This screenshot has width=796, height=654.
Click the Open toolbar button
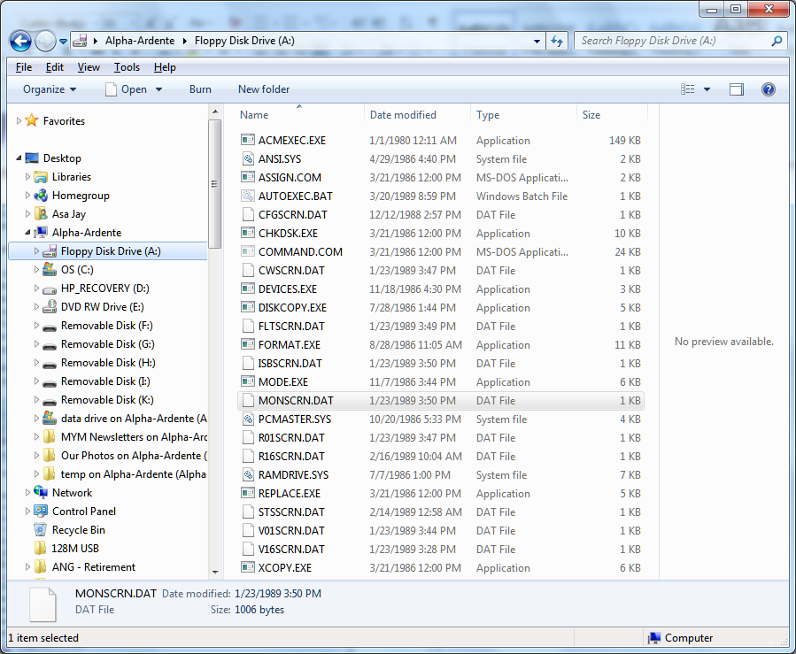[127, 89]
